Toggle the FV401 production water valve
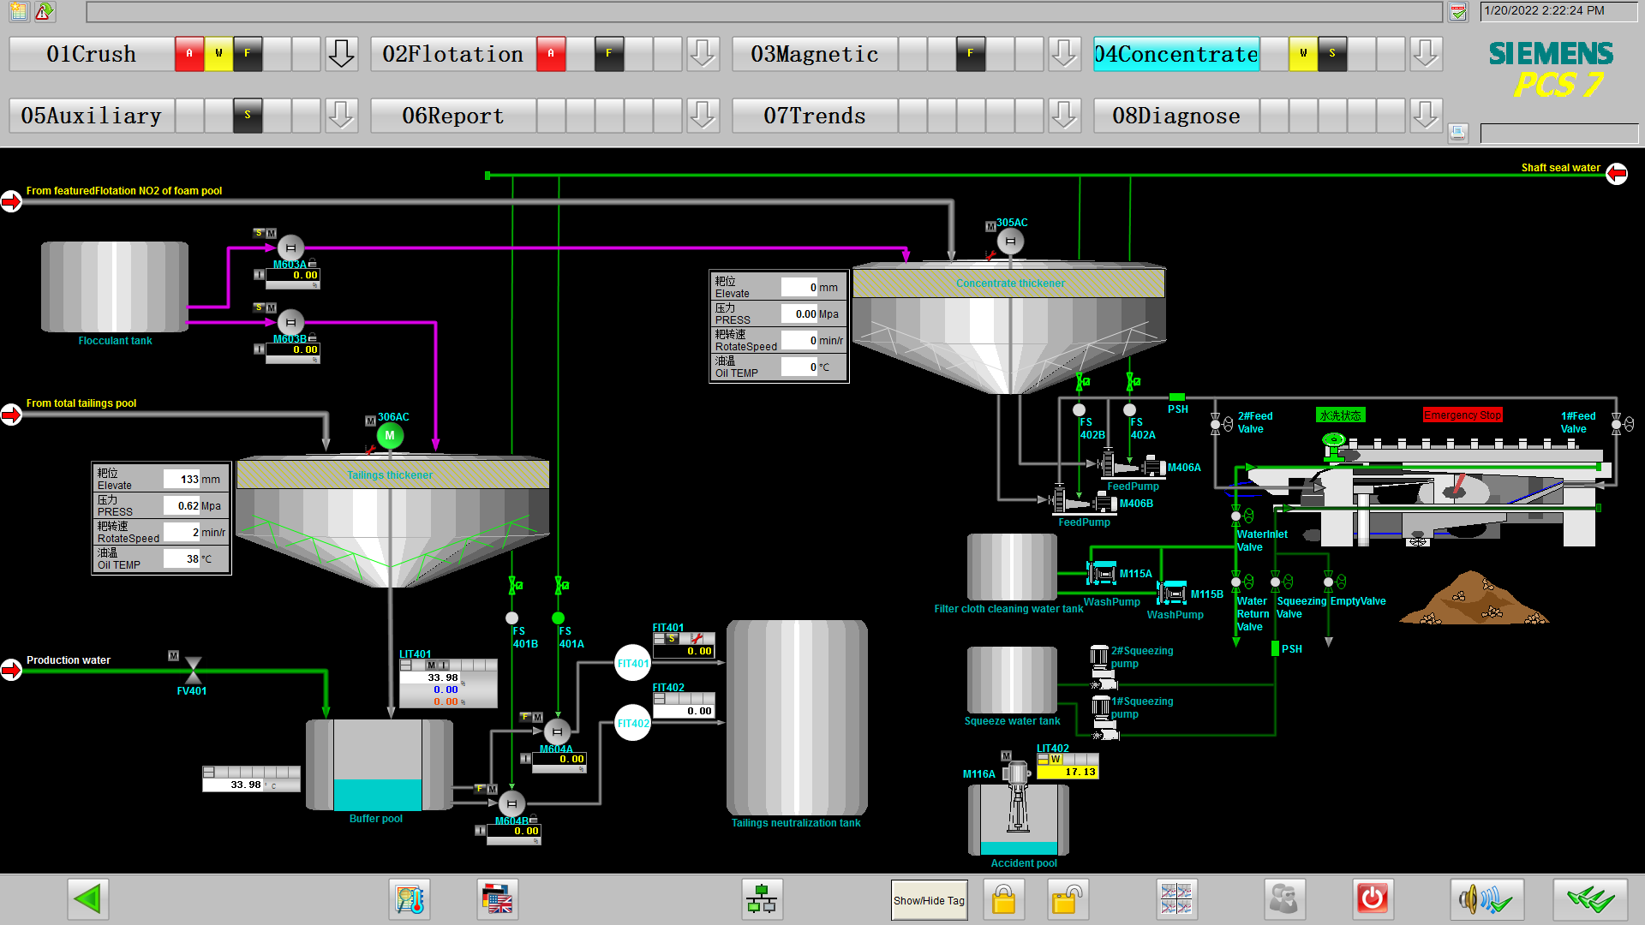 (194, 670)
